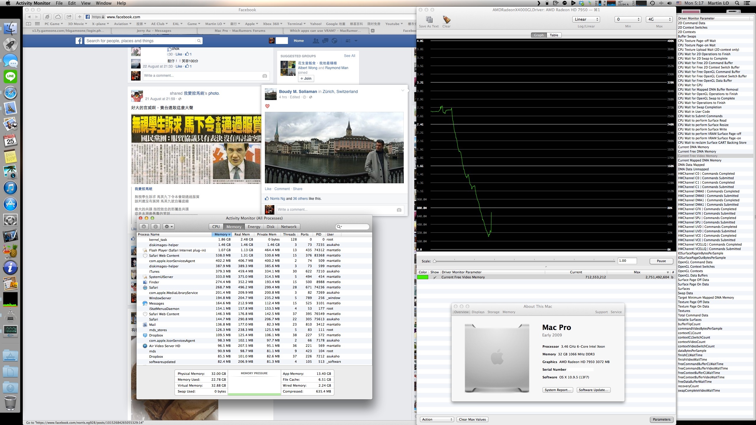This screenshot has width=756, height=425.
Task: Click Safari iCloud tabs button
Action: pos(58,17)
